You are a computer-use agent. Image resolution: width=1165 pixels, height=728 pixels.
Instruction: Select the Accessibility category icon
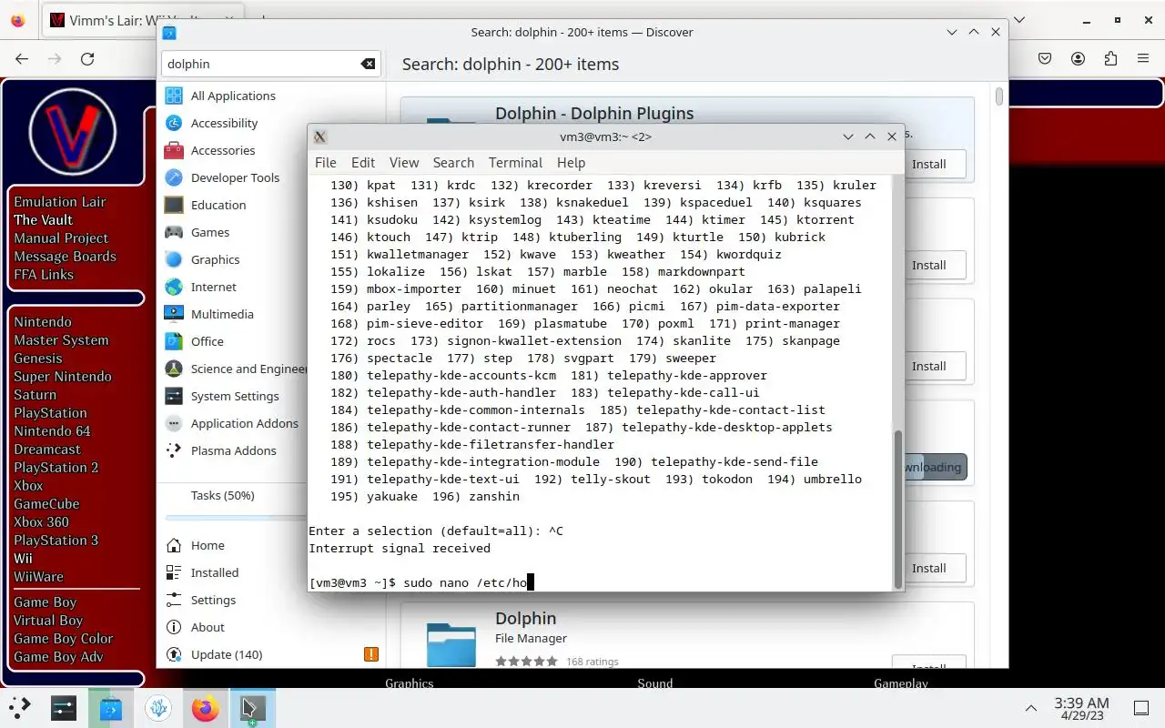[x=174, y=123]
